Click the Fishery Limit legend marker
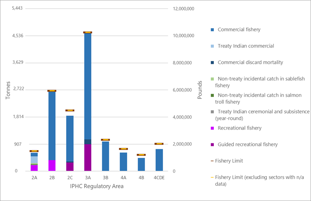This screenshot has width=311, height=201. click(x=213, y=161)
